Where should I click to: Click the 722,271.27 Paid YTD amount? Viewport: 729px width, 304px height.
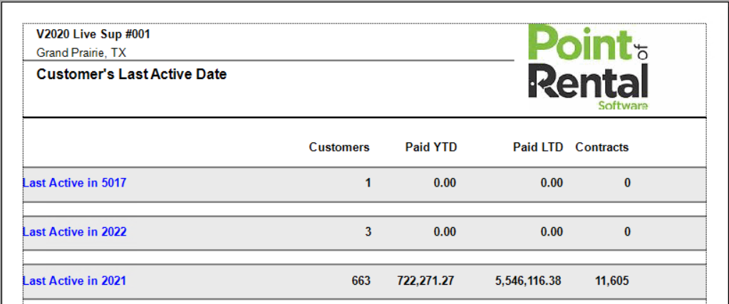pyautogui.click(x=425, y=281)
